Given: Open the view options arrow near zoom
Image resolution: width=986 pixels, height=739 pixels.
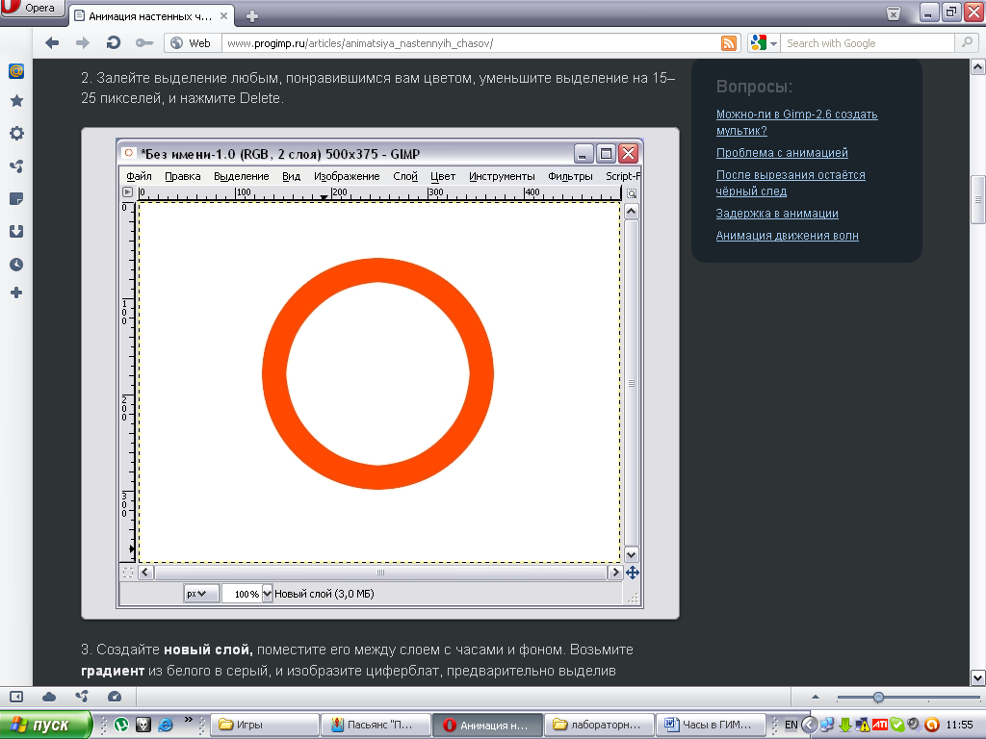Looking at the screenshot, I should point(816,697).
